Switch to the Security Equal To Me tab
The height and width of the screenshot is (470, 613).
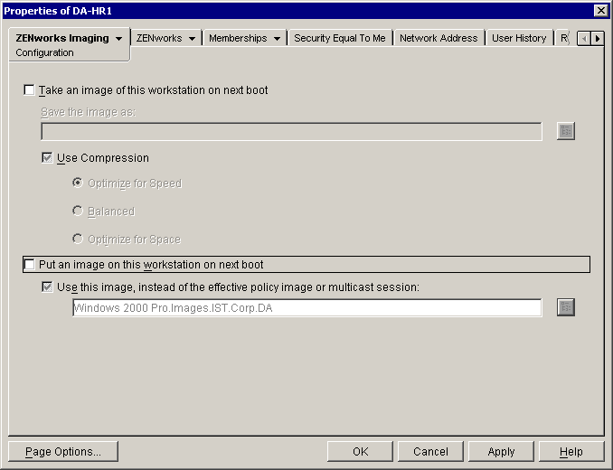click(x=340, y=38)
